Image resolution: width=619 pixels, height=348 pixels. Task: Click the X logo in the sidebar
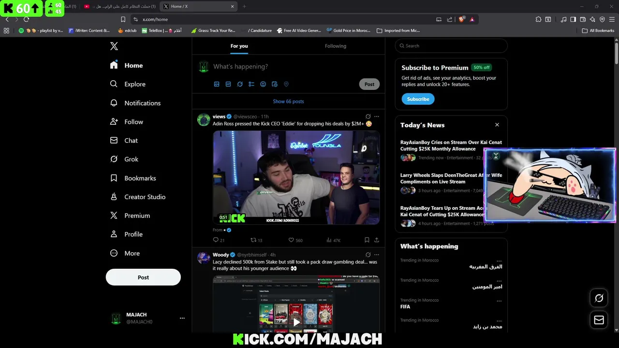(114, 46)
